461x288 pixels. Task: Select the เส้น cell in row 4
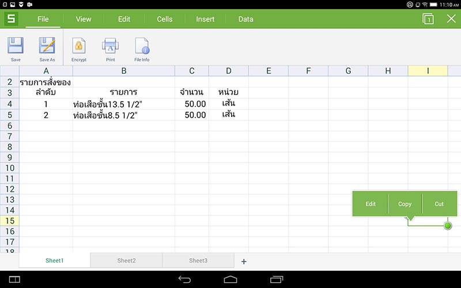point(228,104)
